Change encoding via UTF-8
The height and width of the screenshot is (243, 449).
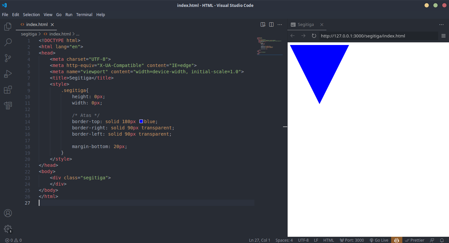(x=303, y=240)
